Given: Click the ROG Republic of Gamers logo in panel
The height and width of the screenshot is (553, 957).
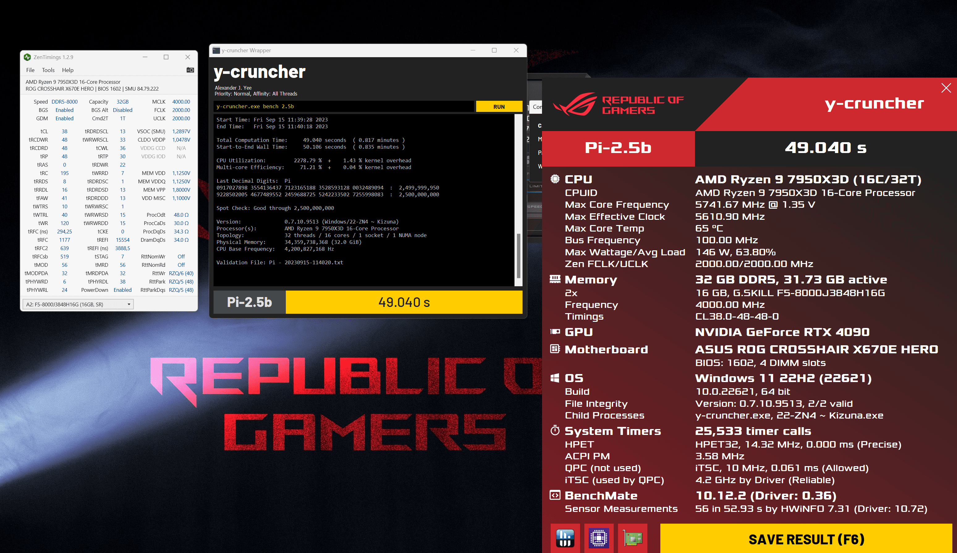Looking at the screenshot, I should click(x=618, y=104).
